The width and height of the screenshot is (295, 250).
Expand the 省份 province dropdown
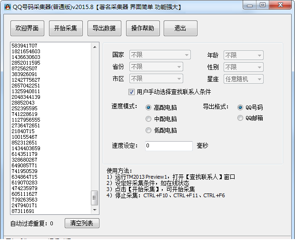pos(156,67)
